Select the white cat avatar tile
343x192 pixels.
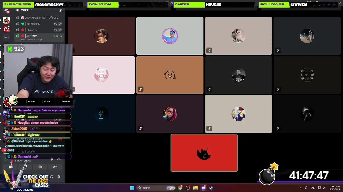tap(238, 36)
